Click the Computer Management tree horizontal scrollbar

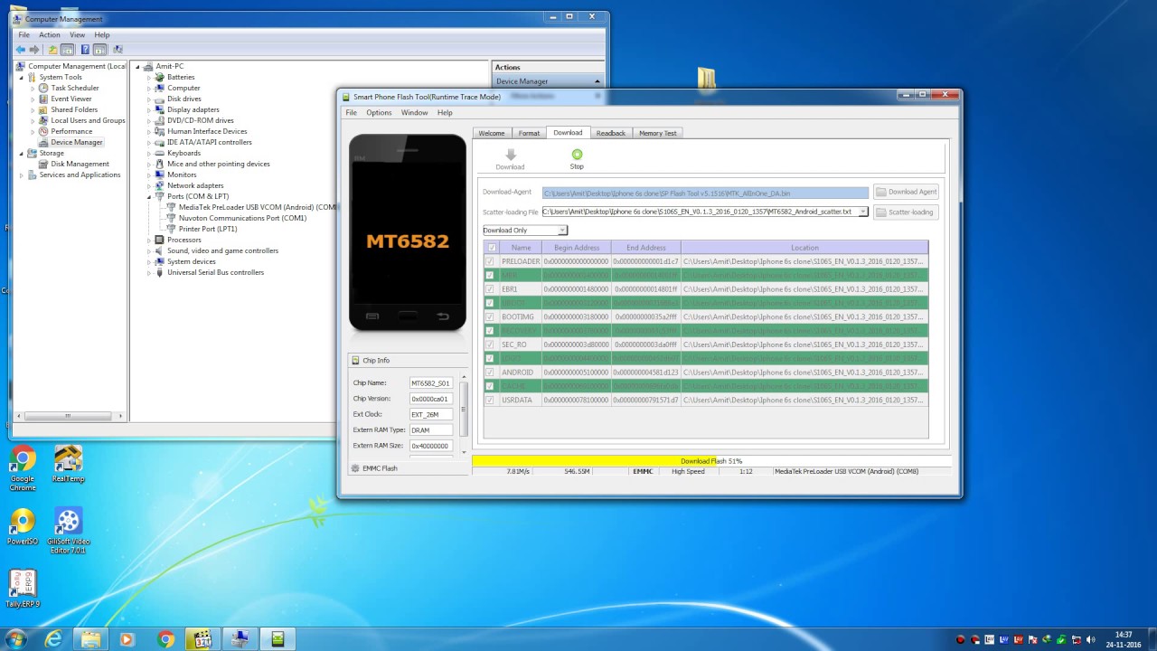pyautogui.click(x=68, y=416)
